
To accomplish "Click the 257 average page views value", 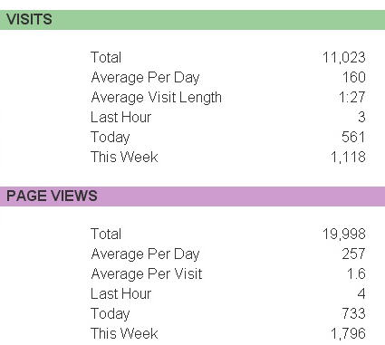I will pyautogui.click(x=354, y=254).
